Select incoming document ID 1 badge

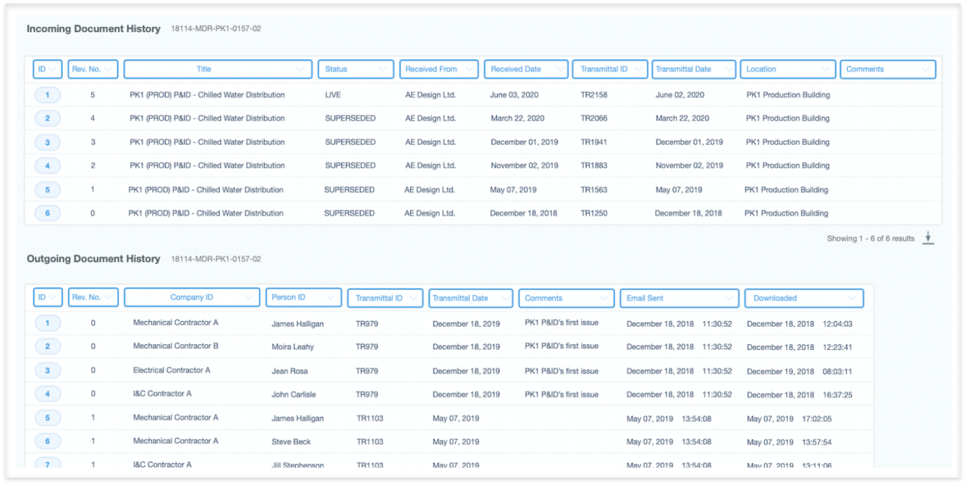coord(47,95)
